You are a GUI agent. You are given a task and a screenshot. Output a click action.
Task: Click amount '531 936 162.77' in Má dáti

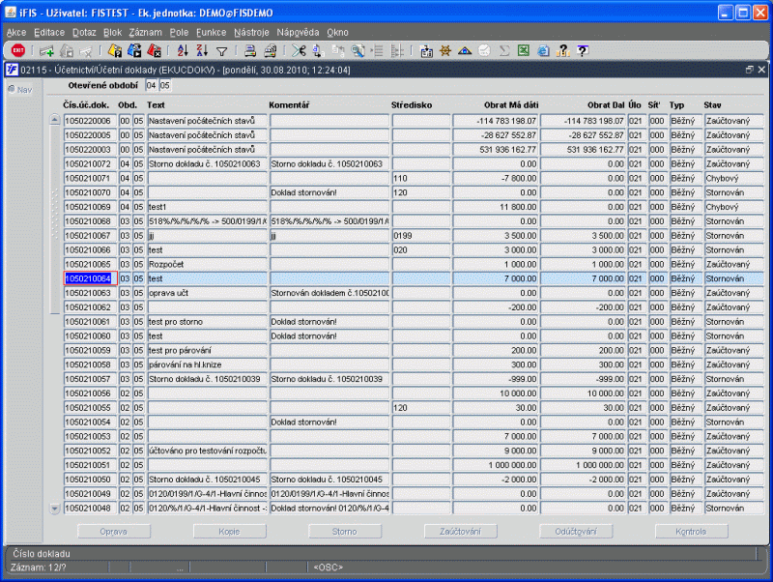(496, 150)
